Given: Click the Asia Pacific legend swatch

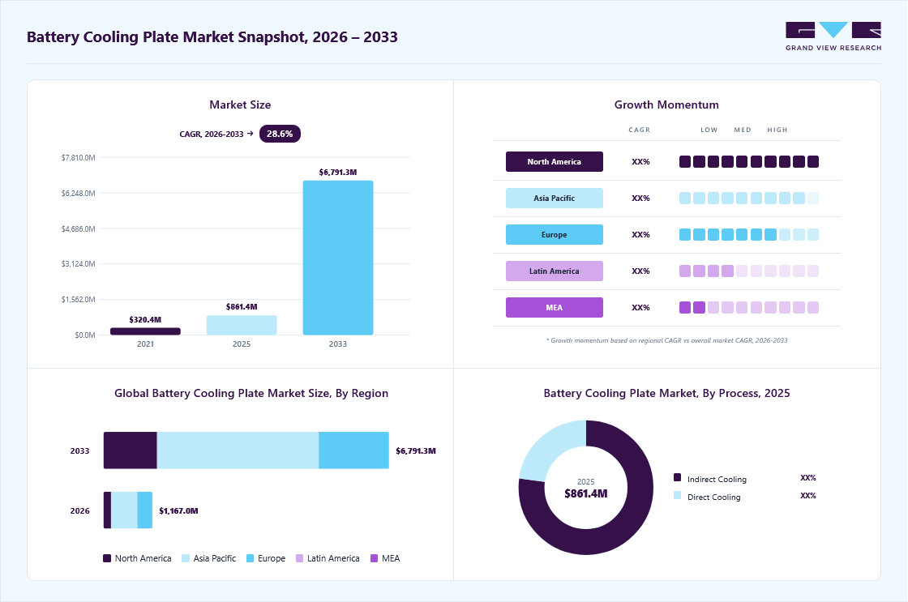Looking at the screenshot, I should (x=186, y=558).
